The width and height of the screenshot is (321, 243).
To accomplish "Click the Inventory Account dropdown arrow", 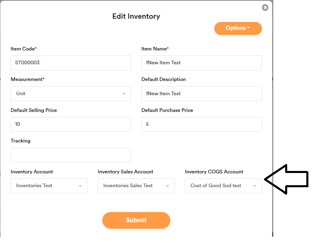I will pyautogui.click(x=80, y=186).
